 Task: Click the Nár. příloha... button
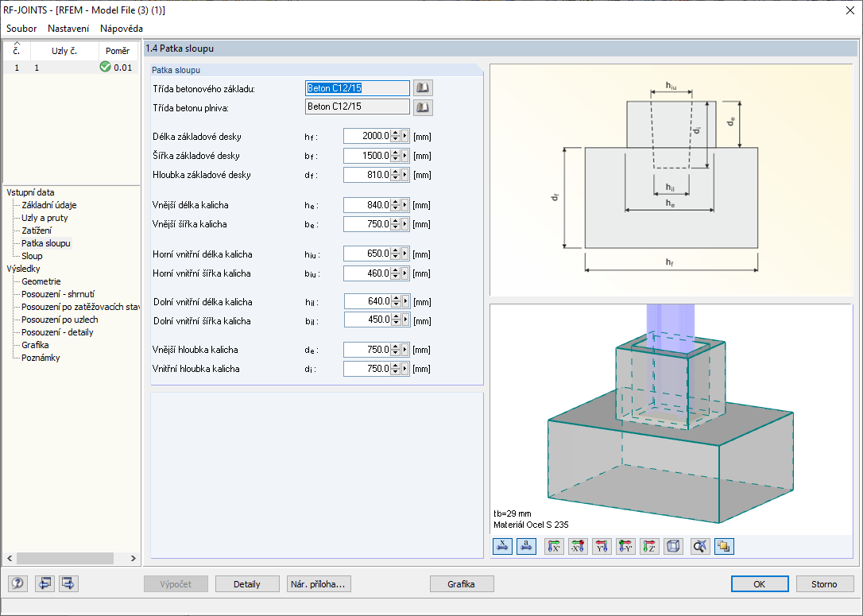tap(319, 584)
